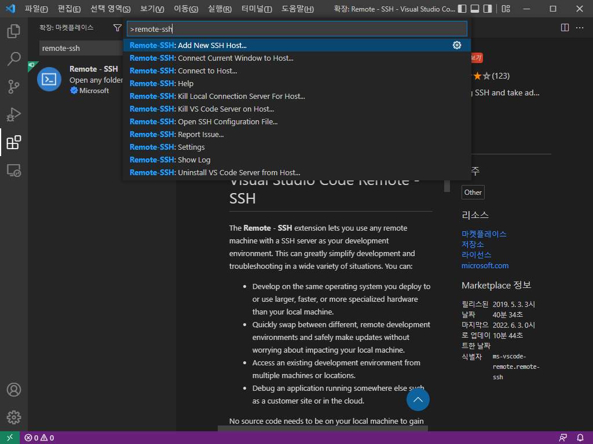593x444 pixels.
Task: Click the VS Code logo in title bar
Action: point(10,9)
